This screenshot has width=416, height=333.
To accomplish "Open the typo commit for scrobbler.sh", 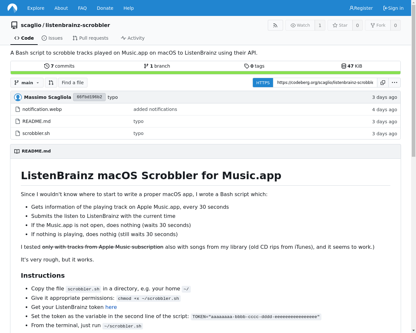I will pyautogui.click(x=138, y=133).
